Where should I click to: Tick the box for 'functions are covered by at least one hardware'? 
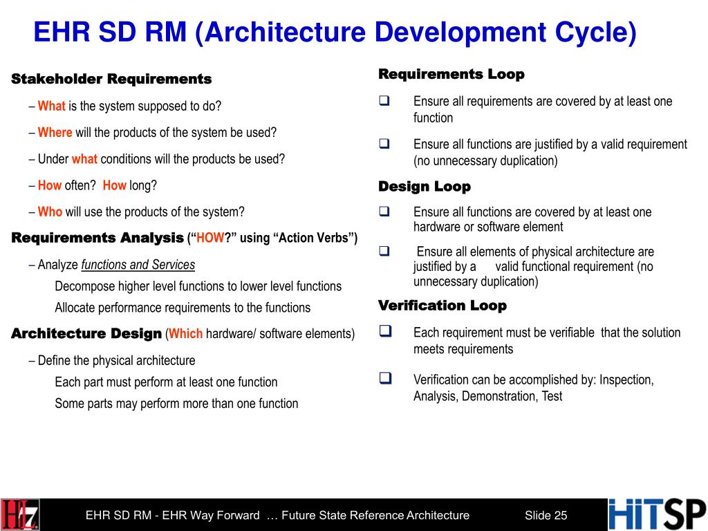[x=384, y=212]
